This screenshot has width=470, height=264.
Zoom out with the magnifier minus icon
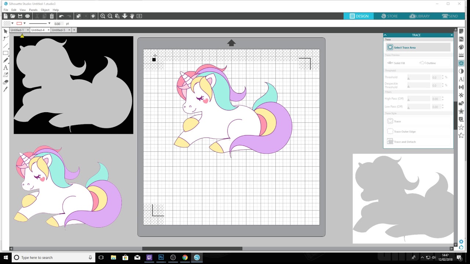[110, 16]
